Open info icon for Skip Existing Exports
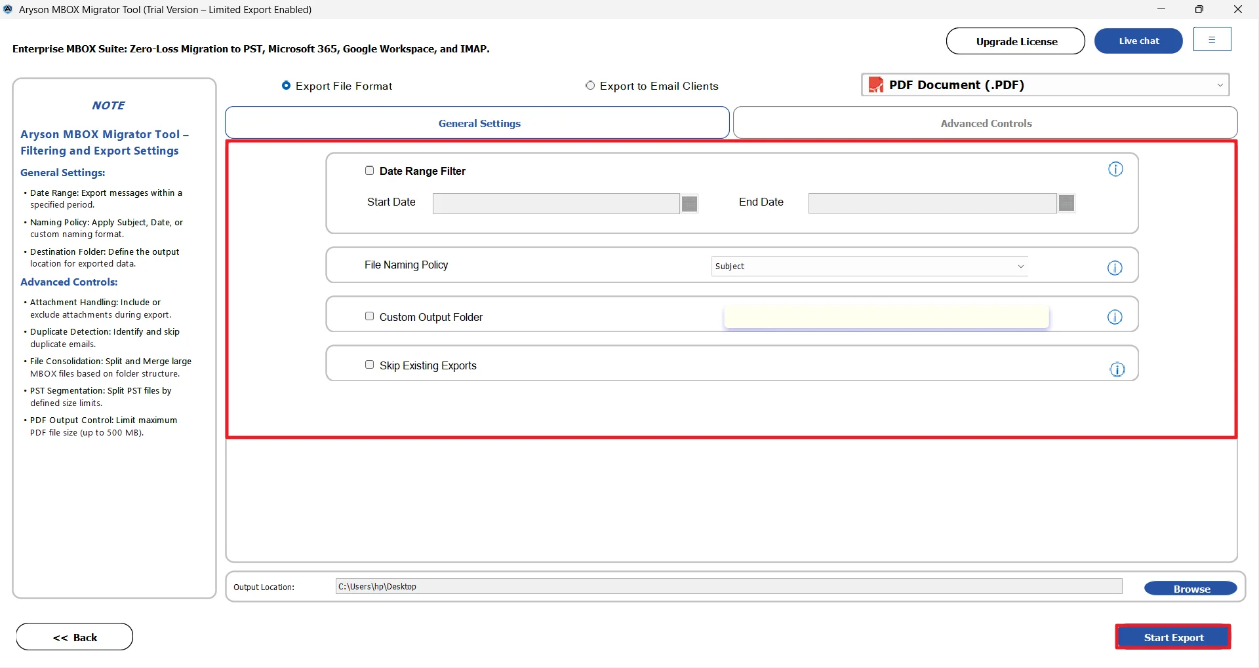Screen dimensions: 1259x668 1117,369
